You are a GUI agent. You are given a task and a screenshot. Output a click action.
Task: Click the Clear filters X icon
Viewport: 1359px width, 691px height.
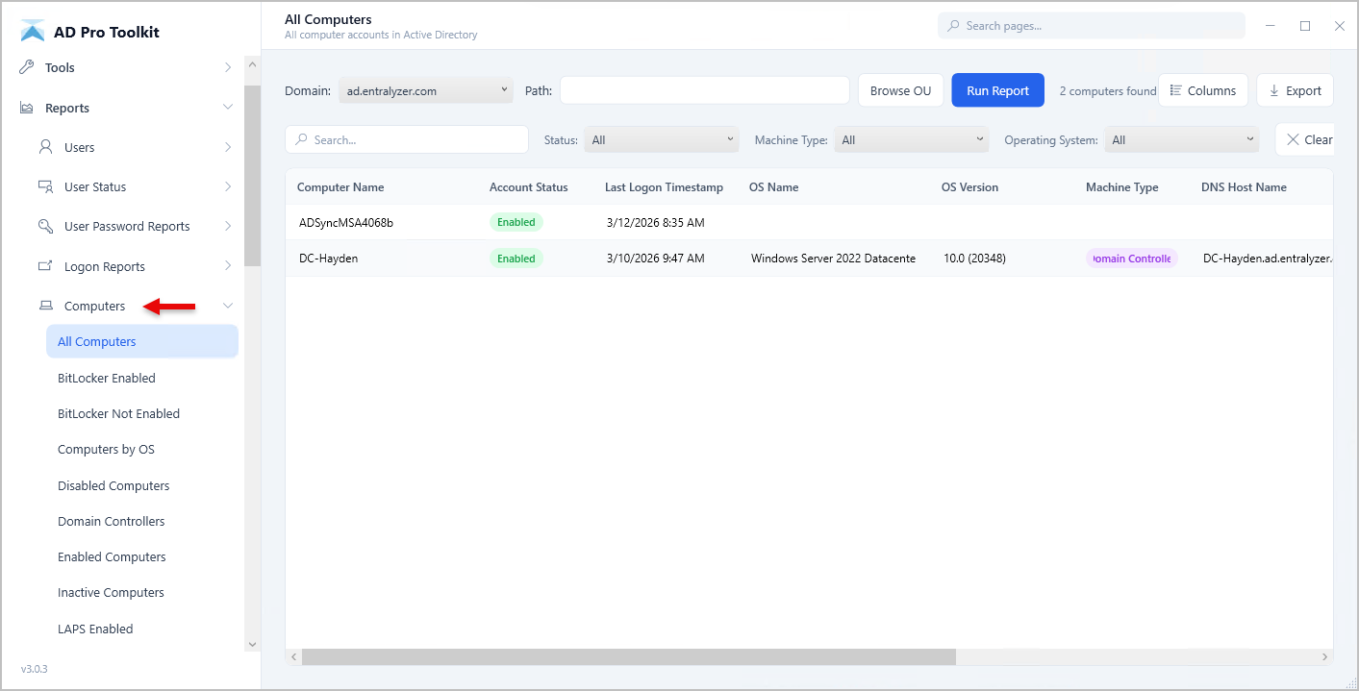point(1293,139)
